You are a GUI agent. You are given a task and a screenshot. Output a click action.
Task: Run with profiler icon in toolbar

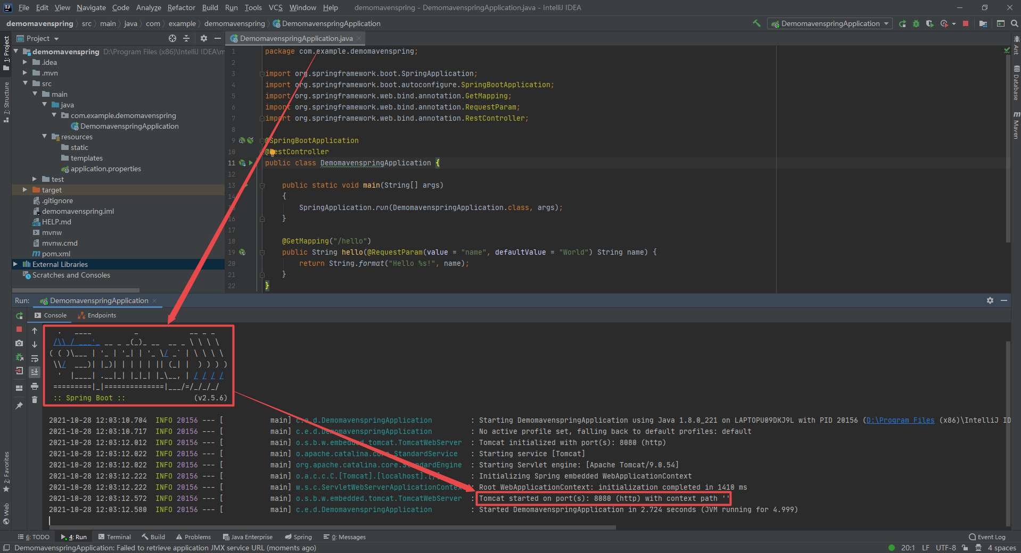(x=944, y=23)
